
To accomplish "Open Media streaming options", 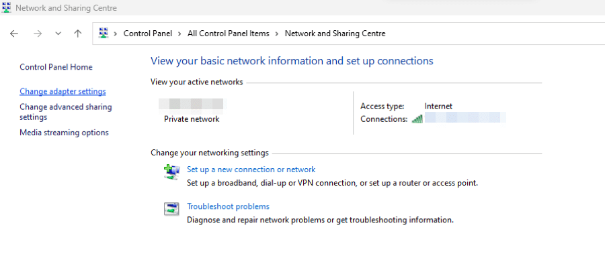I will 64,133.
